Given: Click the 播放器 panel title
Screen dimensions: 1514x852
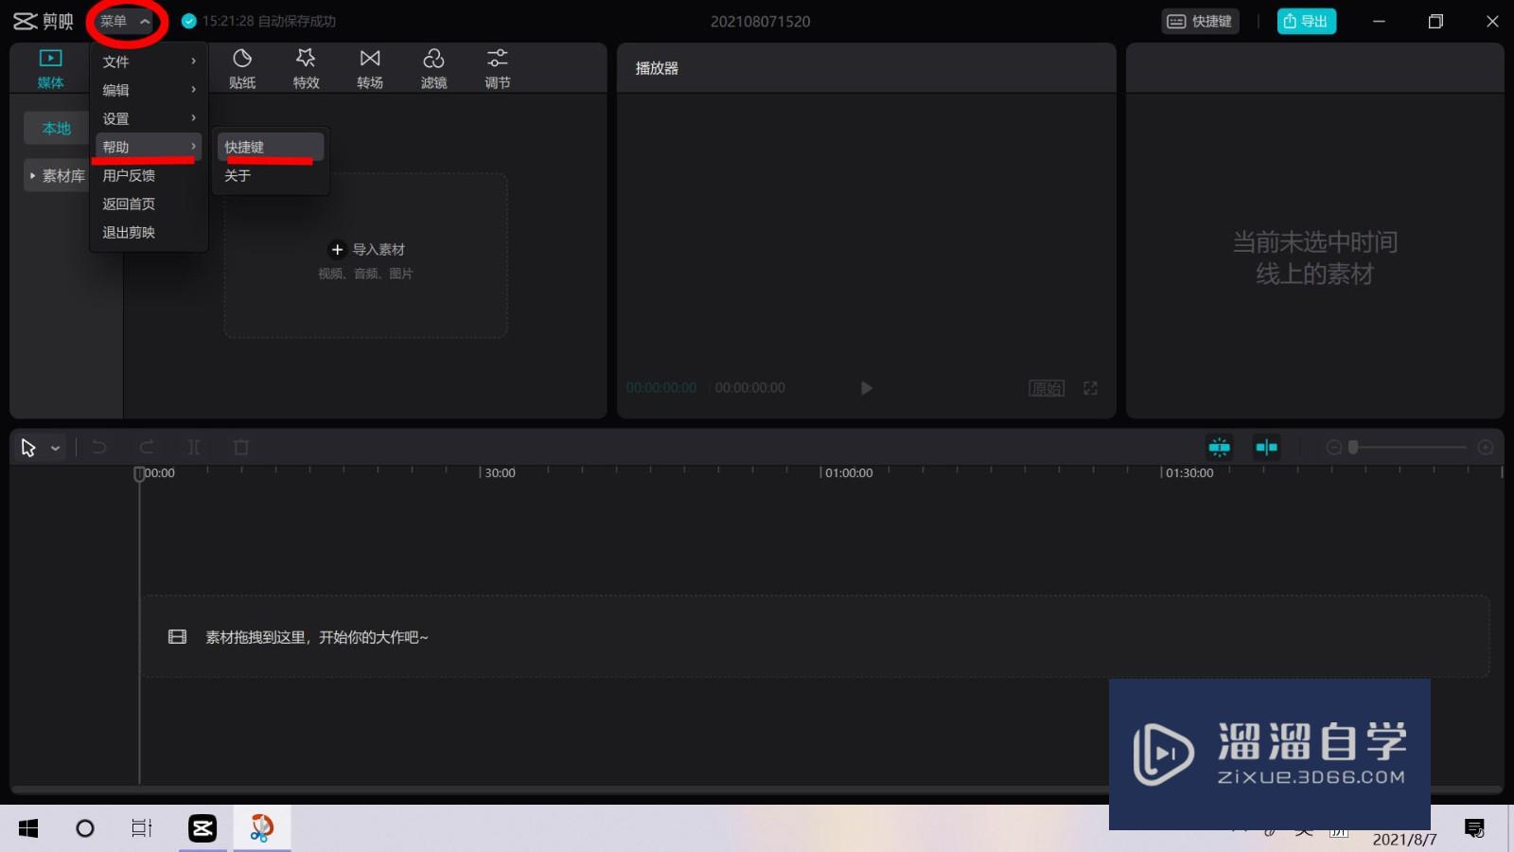Looking at the screenshot, I should 657,68.
